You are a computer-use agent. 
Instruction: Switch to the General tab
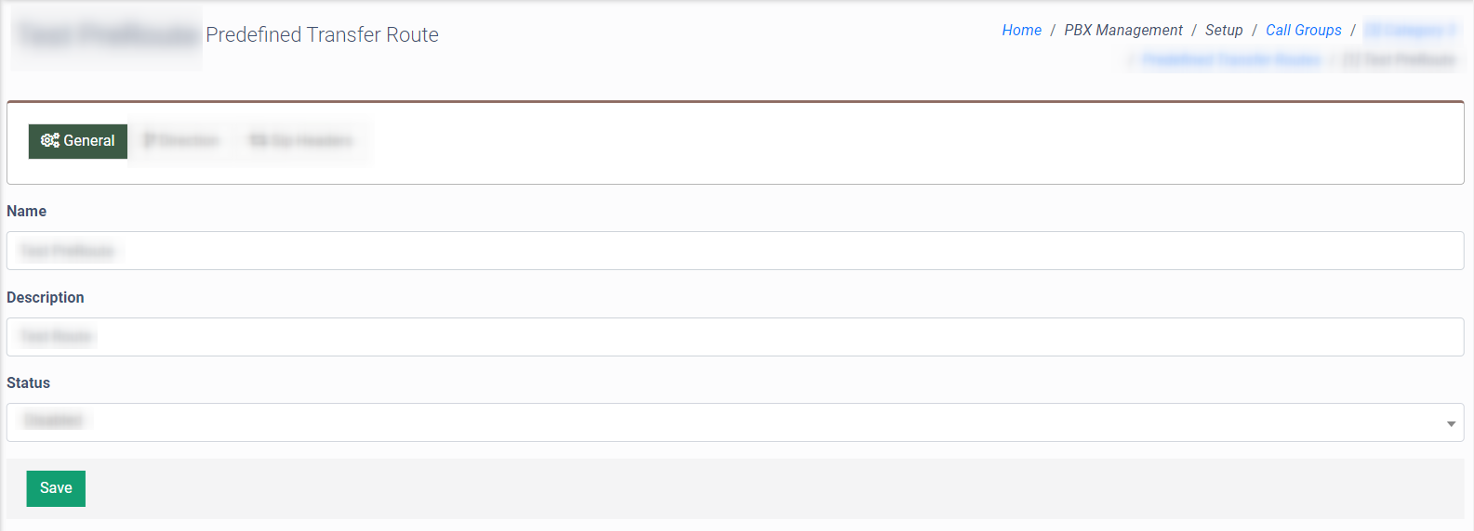click(x=78, y=141)
